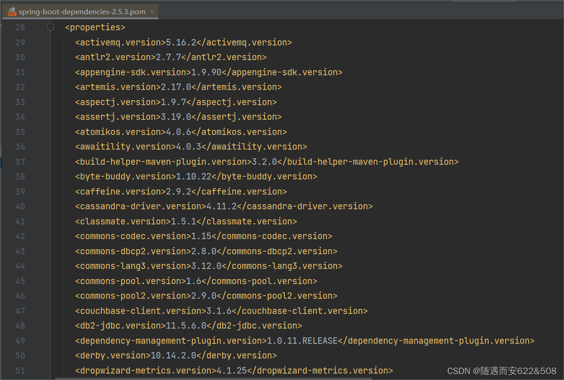Screen dimensions: 564x380
Task: Click the activemq.version value 5.16.2
Action: tap(181, 42)
